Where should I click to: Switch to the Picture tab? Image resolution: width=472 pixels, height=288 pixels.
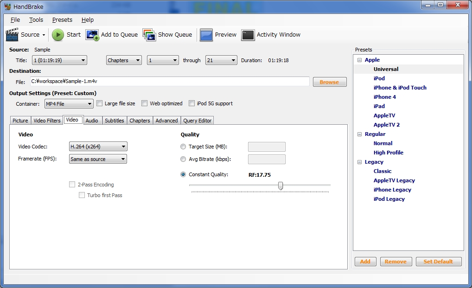pos(20,121)
